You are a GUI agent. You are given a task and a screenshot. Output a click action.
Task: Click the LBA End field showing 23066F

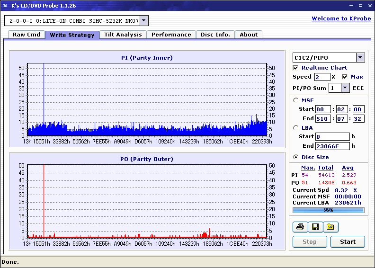tap(332, 146)
